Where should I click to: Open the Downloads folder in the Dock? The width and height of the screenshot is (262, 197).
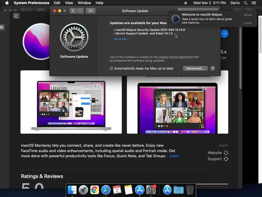pos(178,190)
